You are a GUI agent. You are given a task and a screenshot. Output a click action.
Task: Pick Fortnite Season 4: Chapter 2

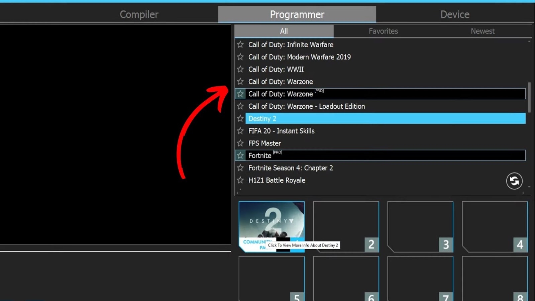click(x=386, y=168)
